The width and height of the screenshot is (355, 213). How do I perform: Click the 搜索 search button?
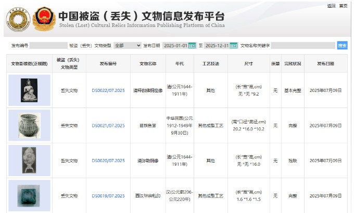tap(342, 46)
